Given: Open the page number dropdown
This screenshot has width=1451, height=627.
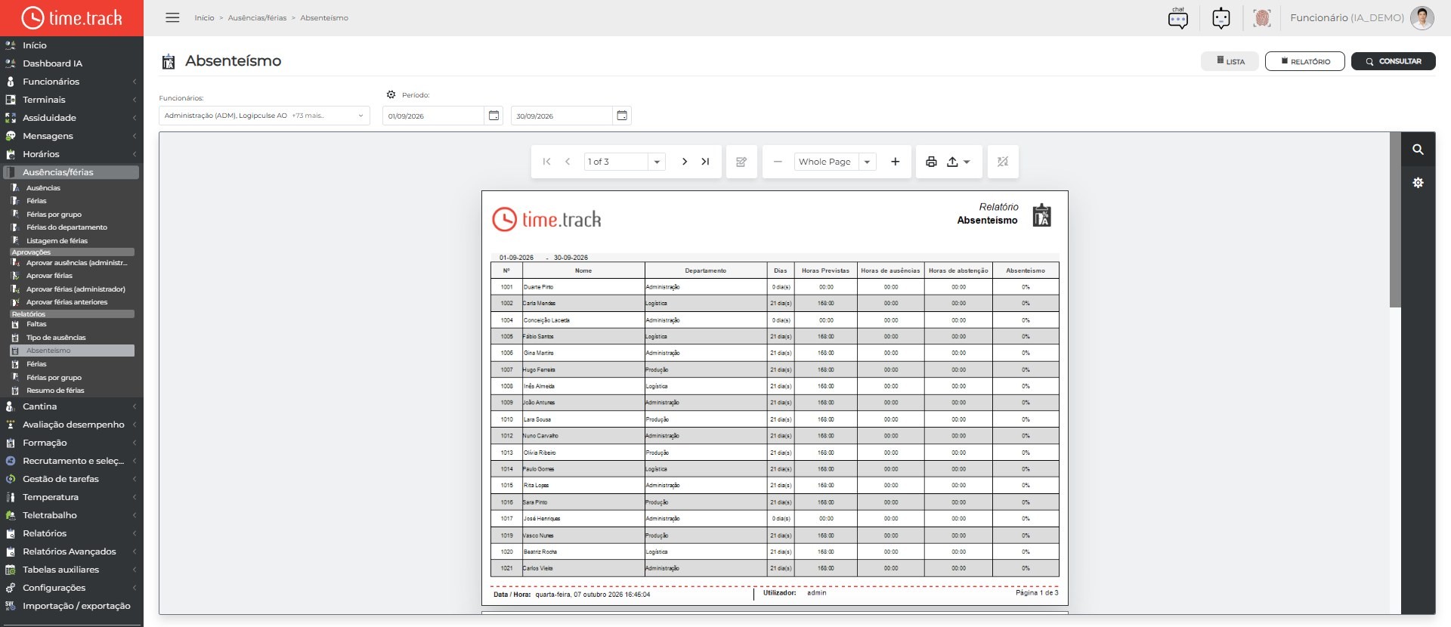Looking at the screenshot, I should [657, 162].
